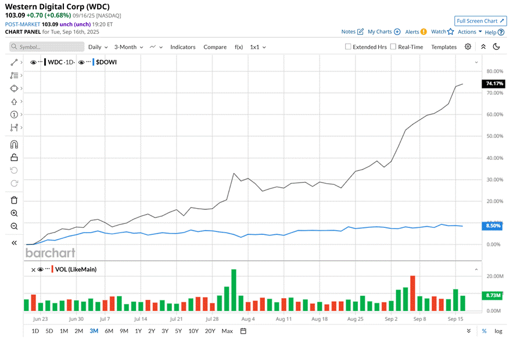Collapse the left drawing toolbar
The image size is (524, 343).
14,242
